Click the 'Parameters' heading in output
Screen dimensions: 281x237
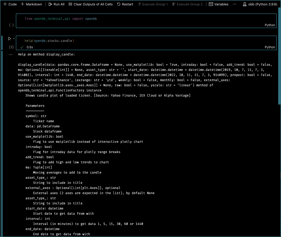tap(35, 106)
